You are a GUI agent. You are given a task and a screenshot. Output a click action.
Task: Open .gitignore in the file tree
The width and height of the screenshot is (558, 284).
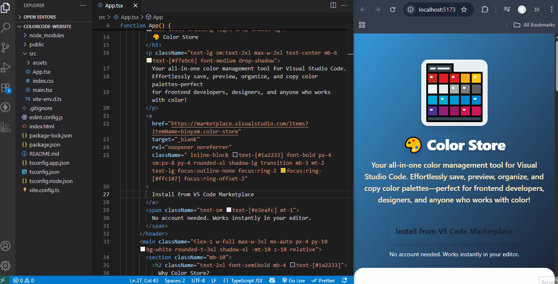pos(41,108)
